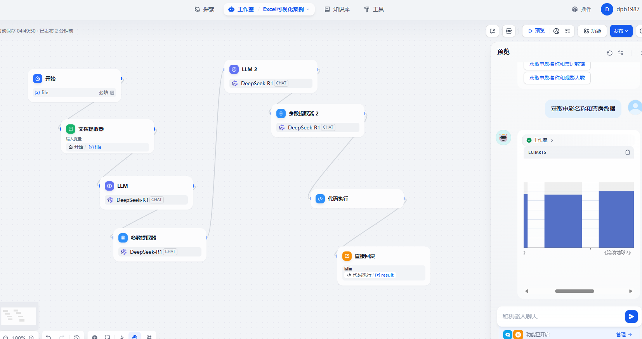The height and width of the screenshot is (339, 642).
Task: Enable hand pan mode
Action: pyautogui.click(x=135, y=337)
